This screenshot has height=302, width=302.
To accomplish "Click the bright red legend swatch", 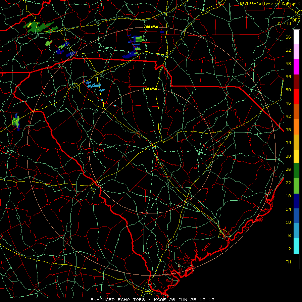I will pos(296,97).
